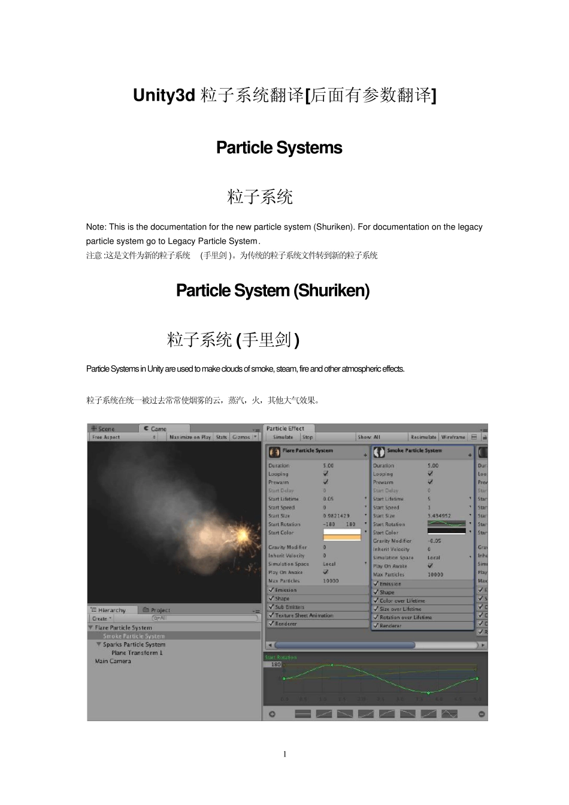Choose the flat line curve preset
The image size is (569, 805).
point(303,713)
